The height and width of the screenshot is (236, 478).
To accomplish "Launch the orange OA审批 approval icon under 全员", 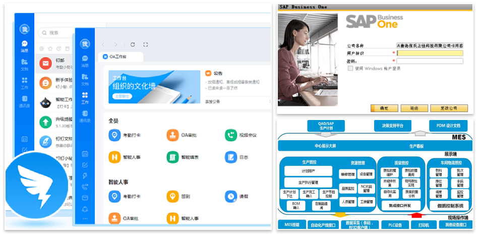I will click(x=173, y=136).
